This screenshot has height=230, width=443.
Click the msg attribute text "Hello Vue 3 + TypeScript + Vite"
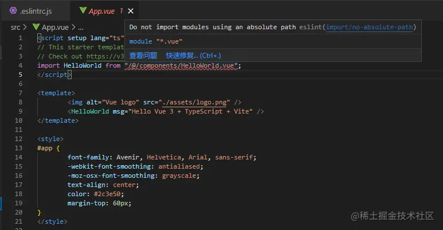coord(190,111)
